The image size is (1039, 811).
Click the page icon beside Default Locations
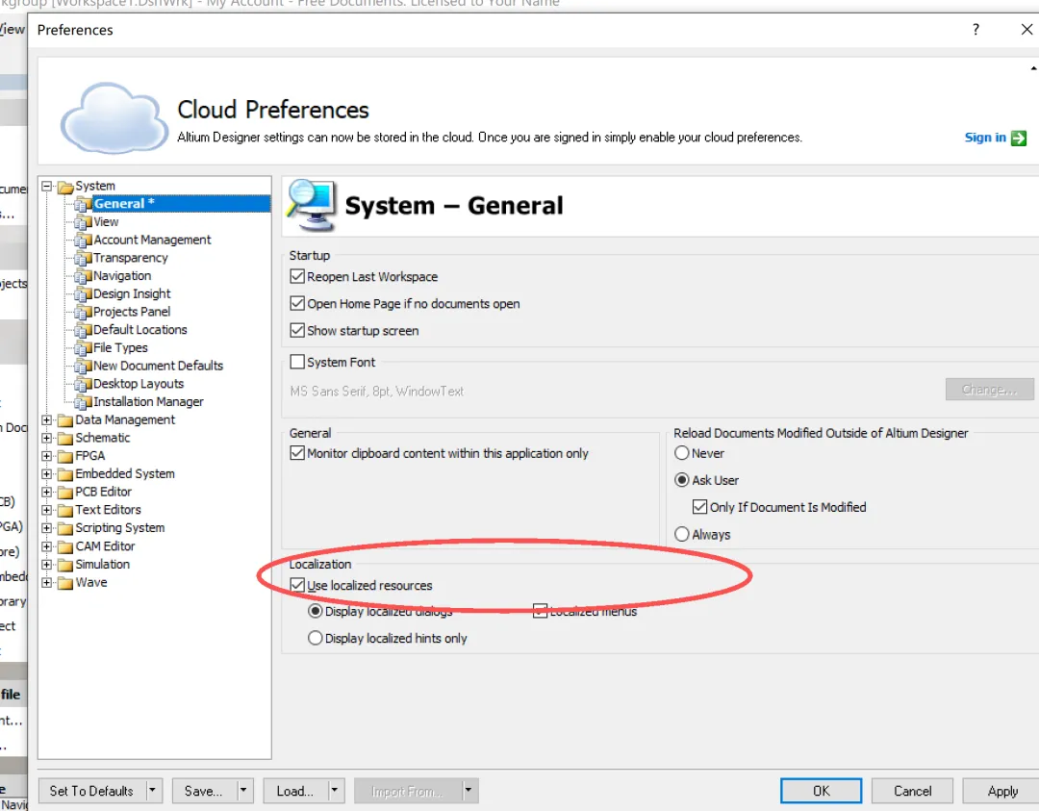click(83, 330)
